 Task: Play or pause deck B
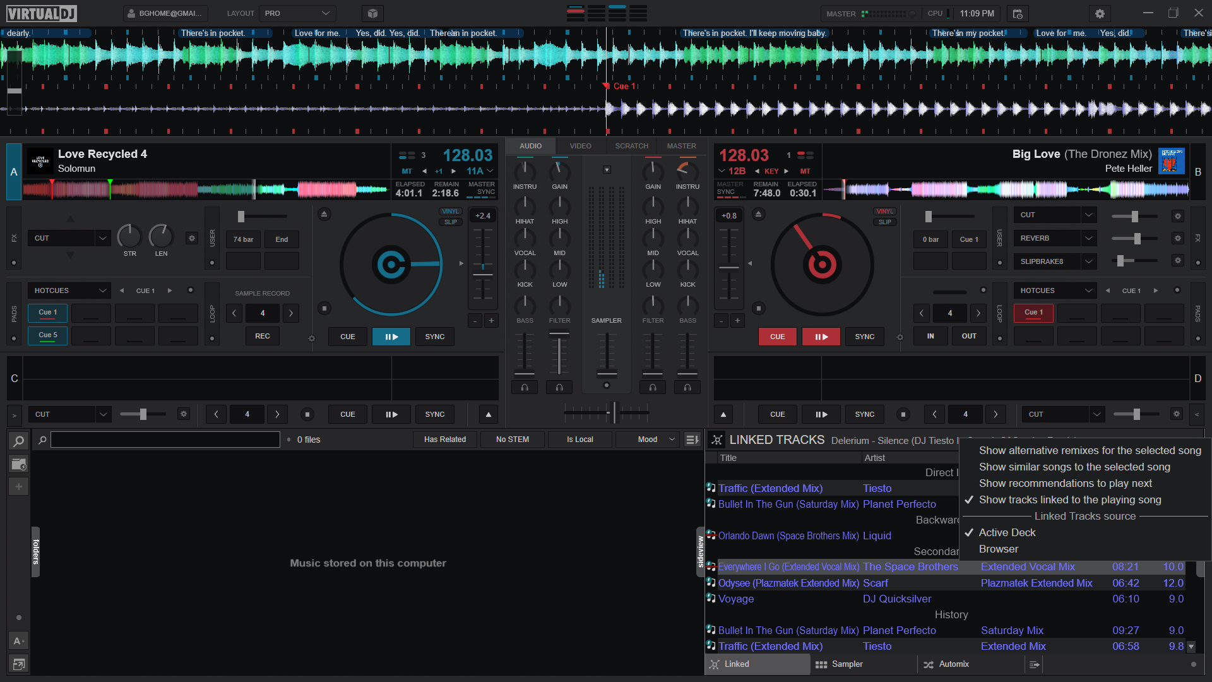[x=821, y=337]
